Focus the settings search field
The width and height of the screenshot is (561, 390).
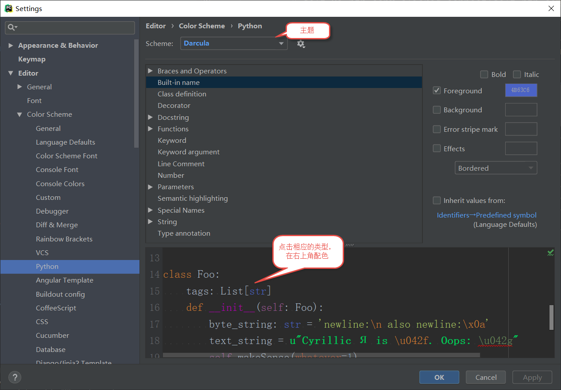pos(70,27)
